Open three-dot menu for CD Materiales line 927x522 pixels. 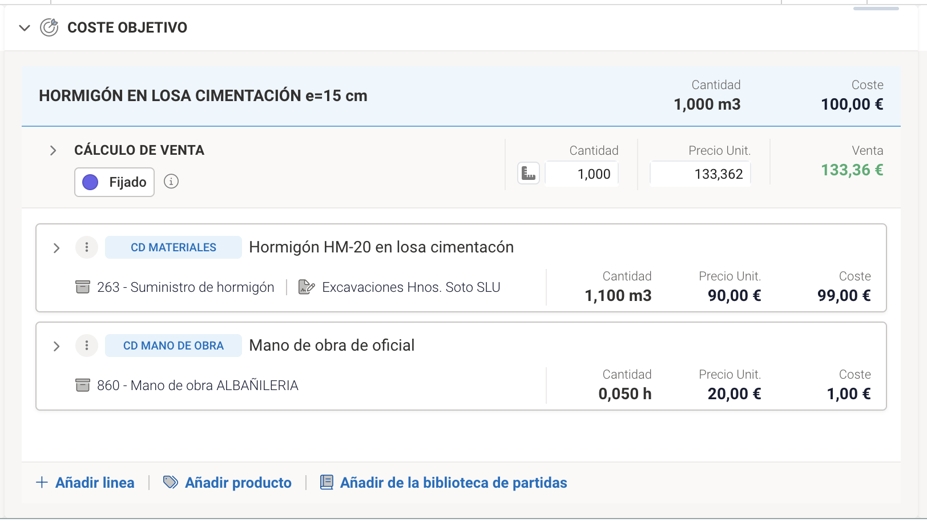[87, 247]
